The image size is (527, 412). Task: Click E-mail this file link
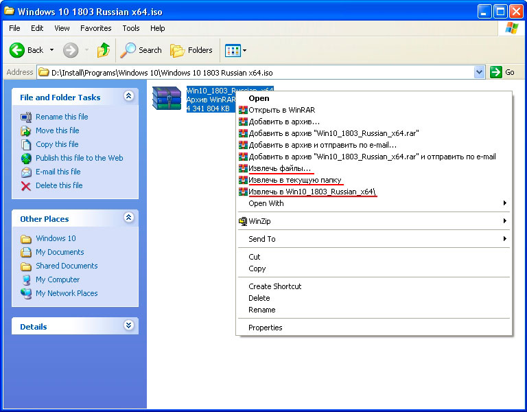click(58, 172)
